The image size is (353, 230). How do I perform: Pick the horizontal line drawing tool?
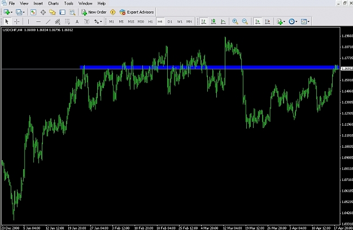pos(38,21)
